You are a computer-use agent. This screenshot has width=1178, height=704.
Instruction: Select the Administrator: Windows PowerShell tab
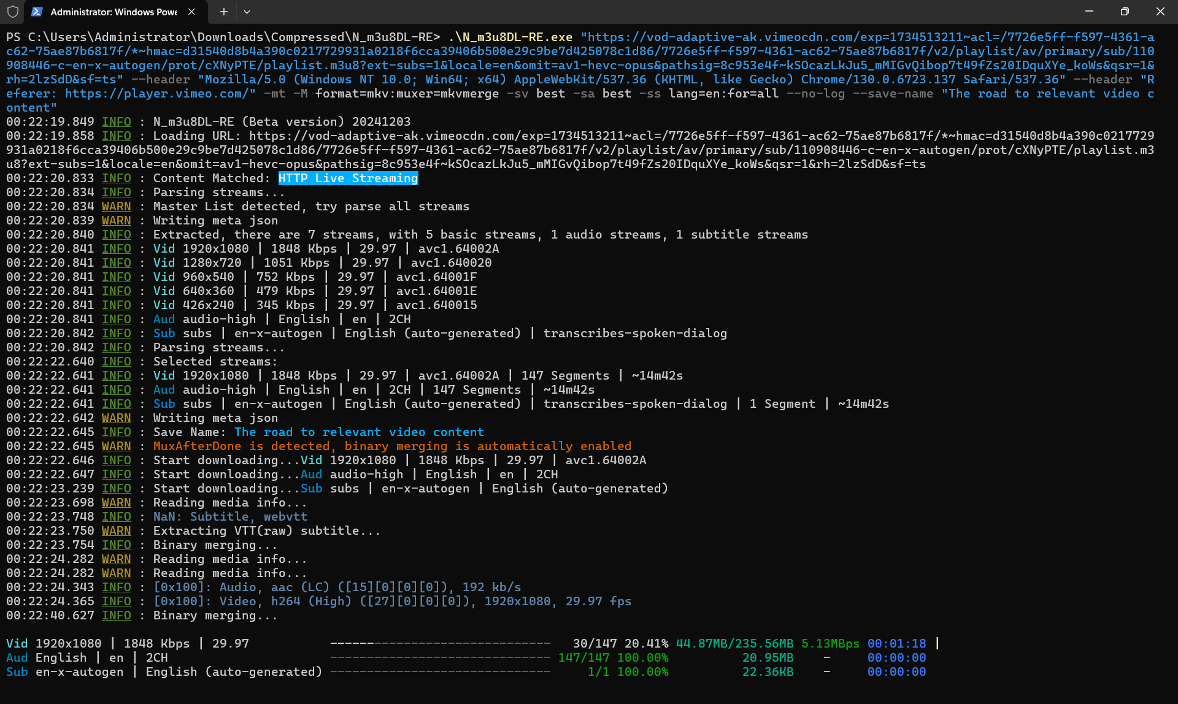pos(114,12)
